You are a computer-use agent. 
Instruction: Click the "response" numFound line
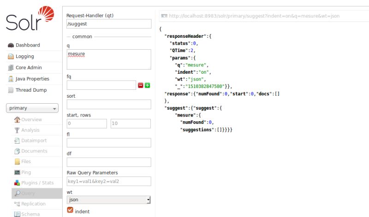pos(222,94)
